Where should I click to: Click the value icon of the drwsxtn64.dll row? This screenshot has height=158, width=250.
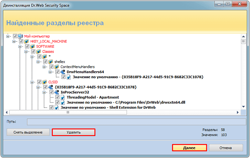click(63, 102)
